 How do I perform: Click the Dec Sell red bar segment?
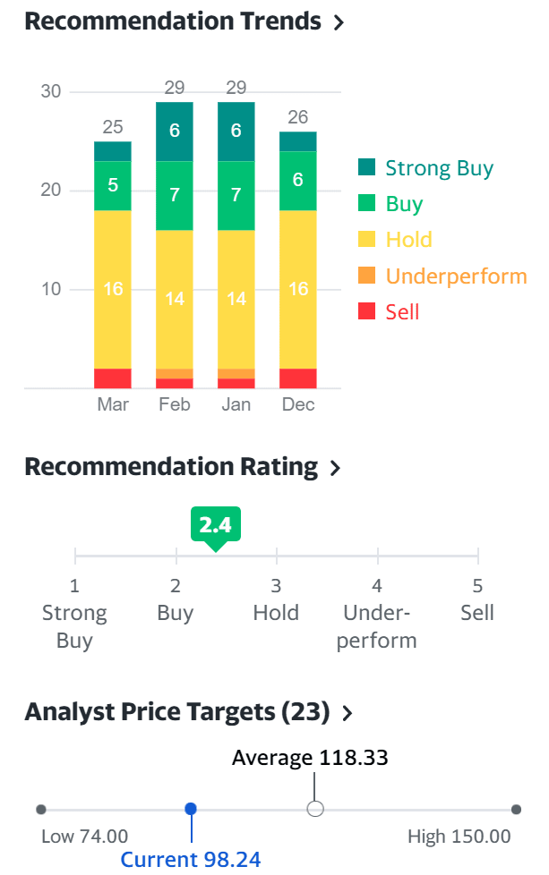(298, 378)
